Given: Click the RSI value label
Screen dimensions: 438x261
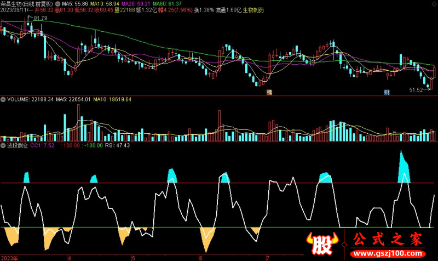Looking at the screenshot, I should tap(117, 145).
